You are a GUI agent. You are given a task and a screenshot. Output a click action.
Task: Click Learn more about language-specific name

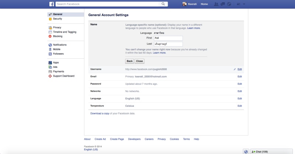coord(194,28)
